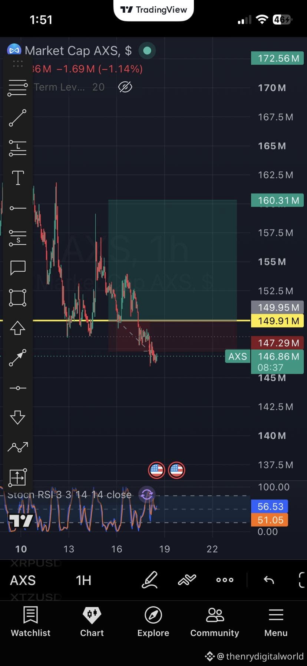Tap the drag handle dots above the toolbar

click(17, 63)
